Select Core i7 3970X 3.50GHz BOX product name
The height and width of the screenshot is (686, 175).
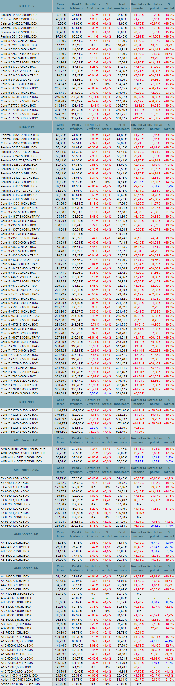pyautogui.click(x=19, y=410)
